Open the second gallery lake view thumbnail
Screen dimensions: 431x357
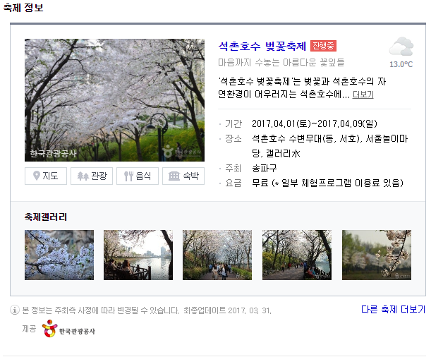pyautogui.click(x=138, y=255)
